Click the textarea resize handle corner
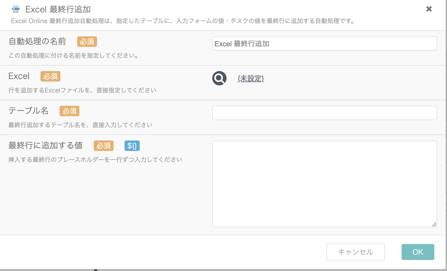This screenshot has height=271, width=447. (434, 224)
